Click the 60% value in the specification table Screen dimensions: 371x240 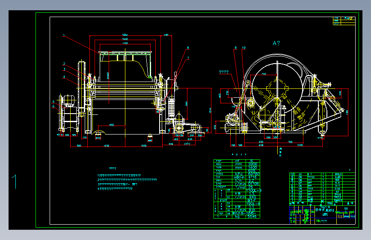coord(252,170)
